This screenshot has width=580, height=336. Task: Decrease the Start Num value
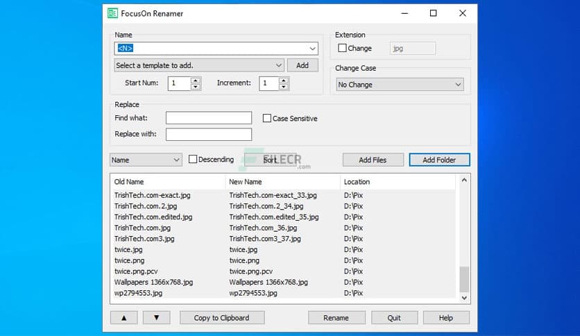pyautogui.click(x=196, y=87)
